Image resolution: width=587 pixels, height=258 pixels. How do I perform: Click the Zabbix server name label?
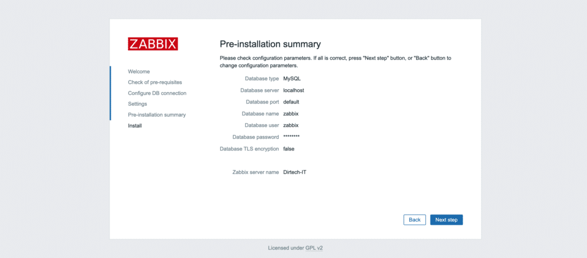[256, 172]
